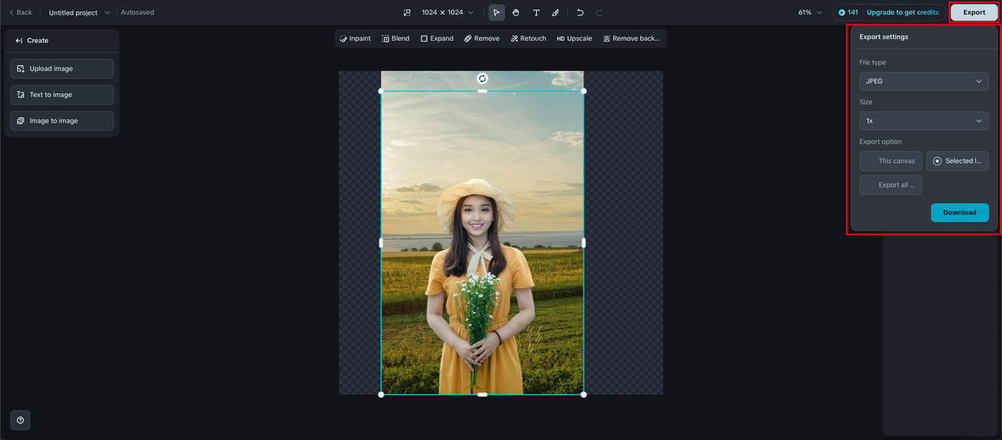Click the Export button
1002x440 pixels.
[x=974, y=13]
